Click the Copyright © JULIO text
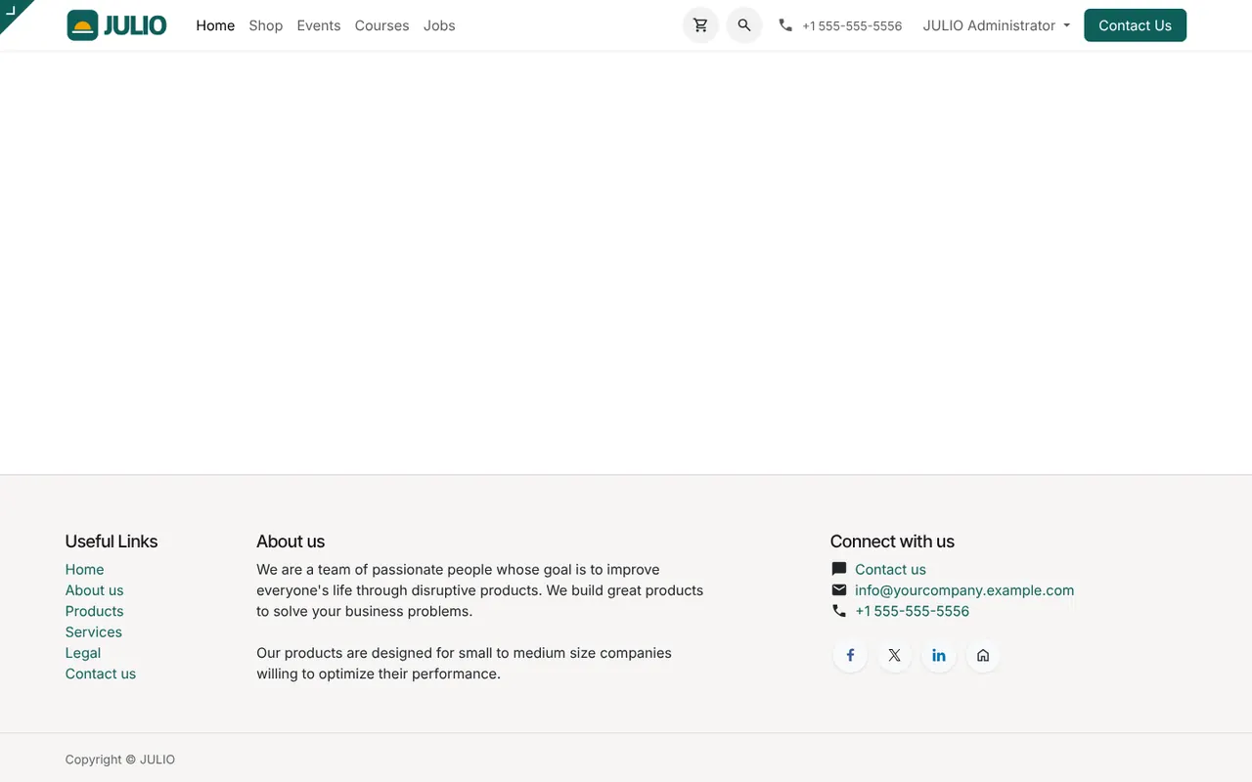The image size is (1252, 782). tap(120, 760)
